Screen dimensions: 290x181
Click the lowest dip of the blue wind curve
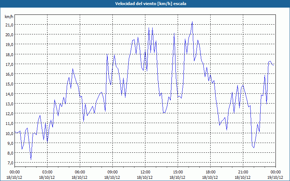(31, 159)
